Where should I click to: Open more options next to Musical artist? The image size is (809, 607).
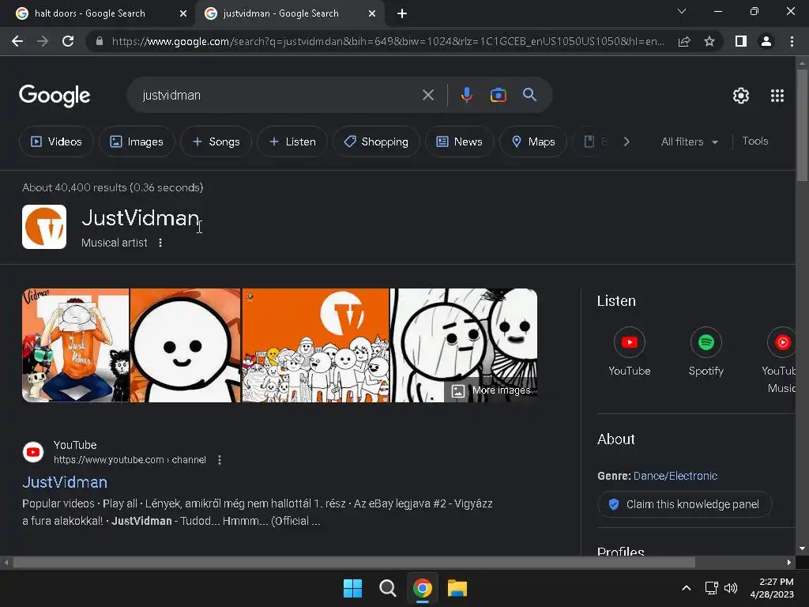pos(160,243)
